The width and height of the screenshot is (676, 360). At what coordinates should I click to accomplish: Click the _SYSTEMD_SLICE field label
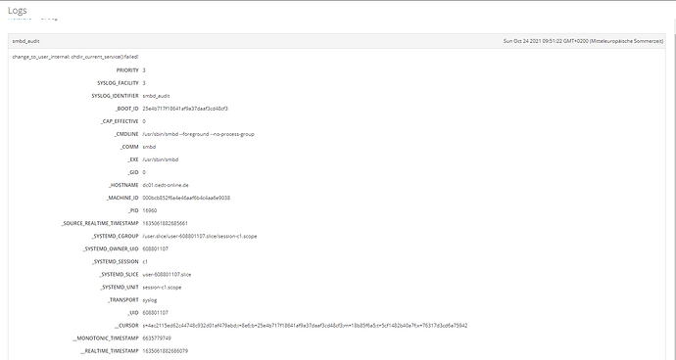119,274
